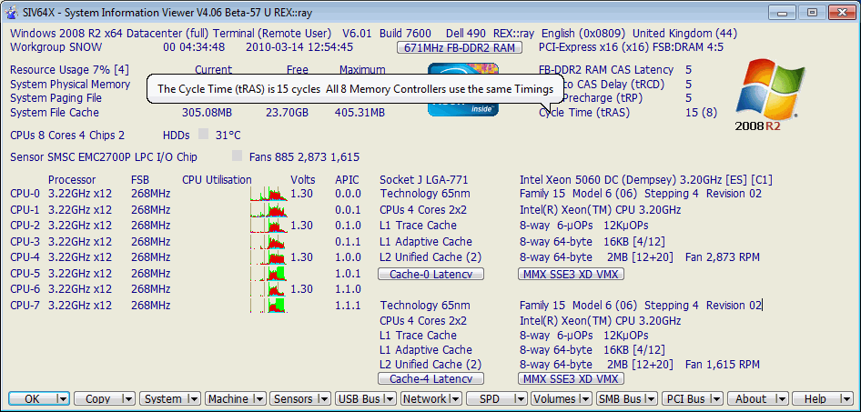Click the first MMX SSE3 XD VMX button
The height and width of the screenshot is (412, 861).
[571, 274]
